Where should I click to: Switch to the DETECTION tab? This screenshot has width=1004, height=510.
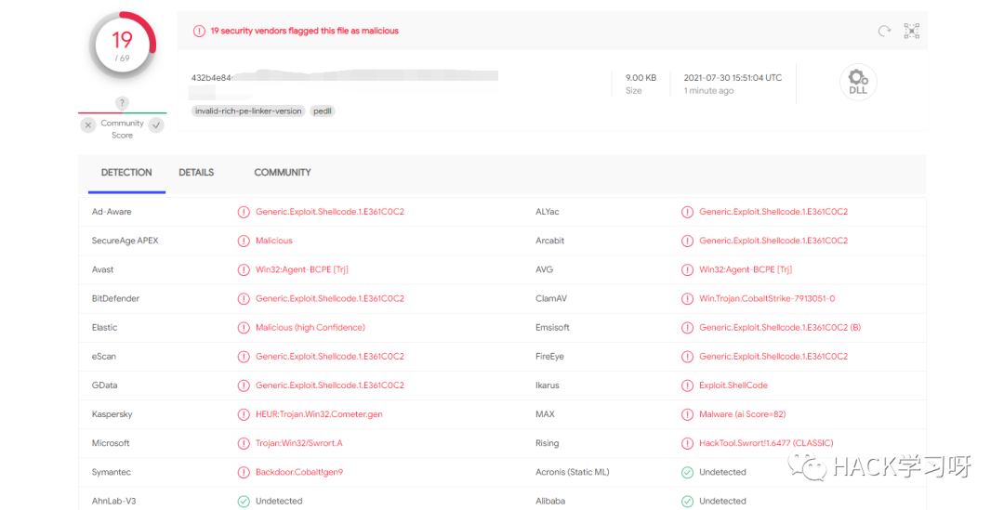click(126, 172)
